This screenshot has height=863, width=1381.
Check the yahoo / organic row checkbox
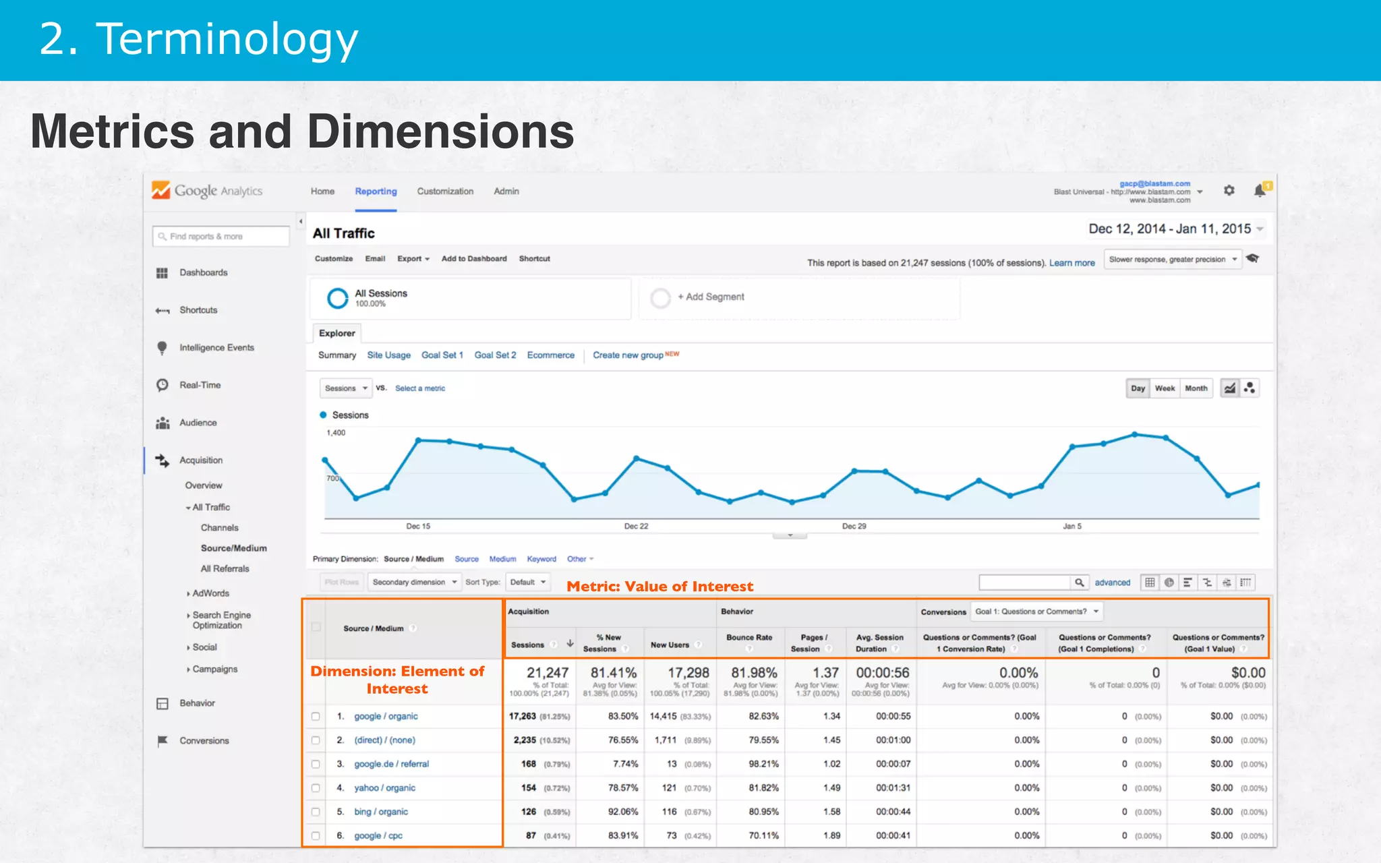(316, 787)
